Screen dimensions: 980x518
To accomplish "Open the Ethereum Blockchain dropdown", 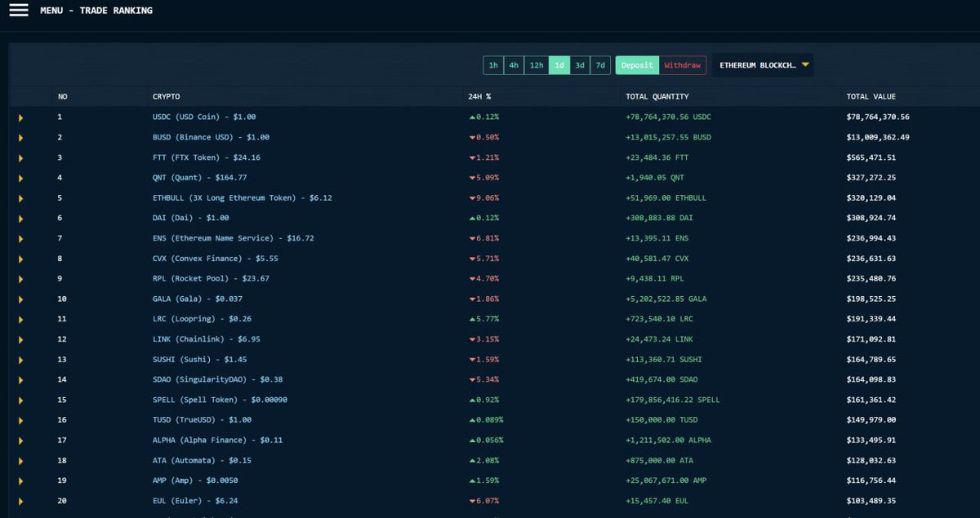I will coord(763,65).
